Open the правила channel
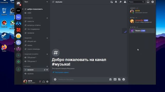 tap(36, 33)
